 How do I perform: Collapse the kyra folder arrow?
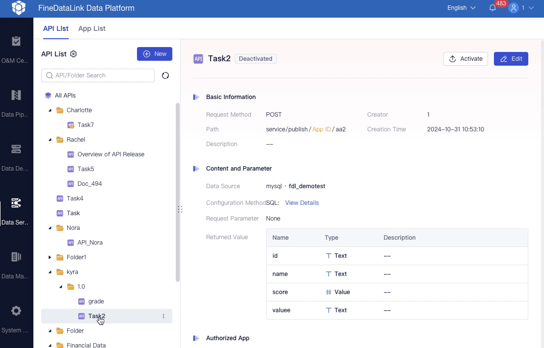click(50, 272)
